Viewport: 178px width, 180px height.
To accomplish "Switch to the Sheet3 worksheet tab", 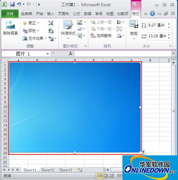I will point(66,170).
